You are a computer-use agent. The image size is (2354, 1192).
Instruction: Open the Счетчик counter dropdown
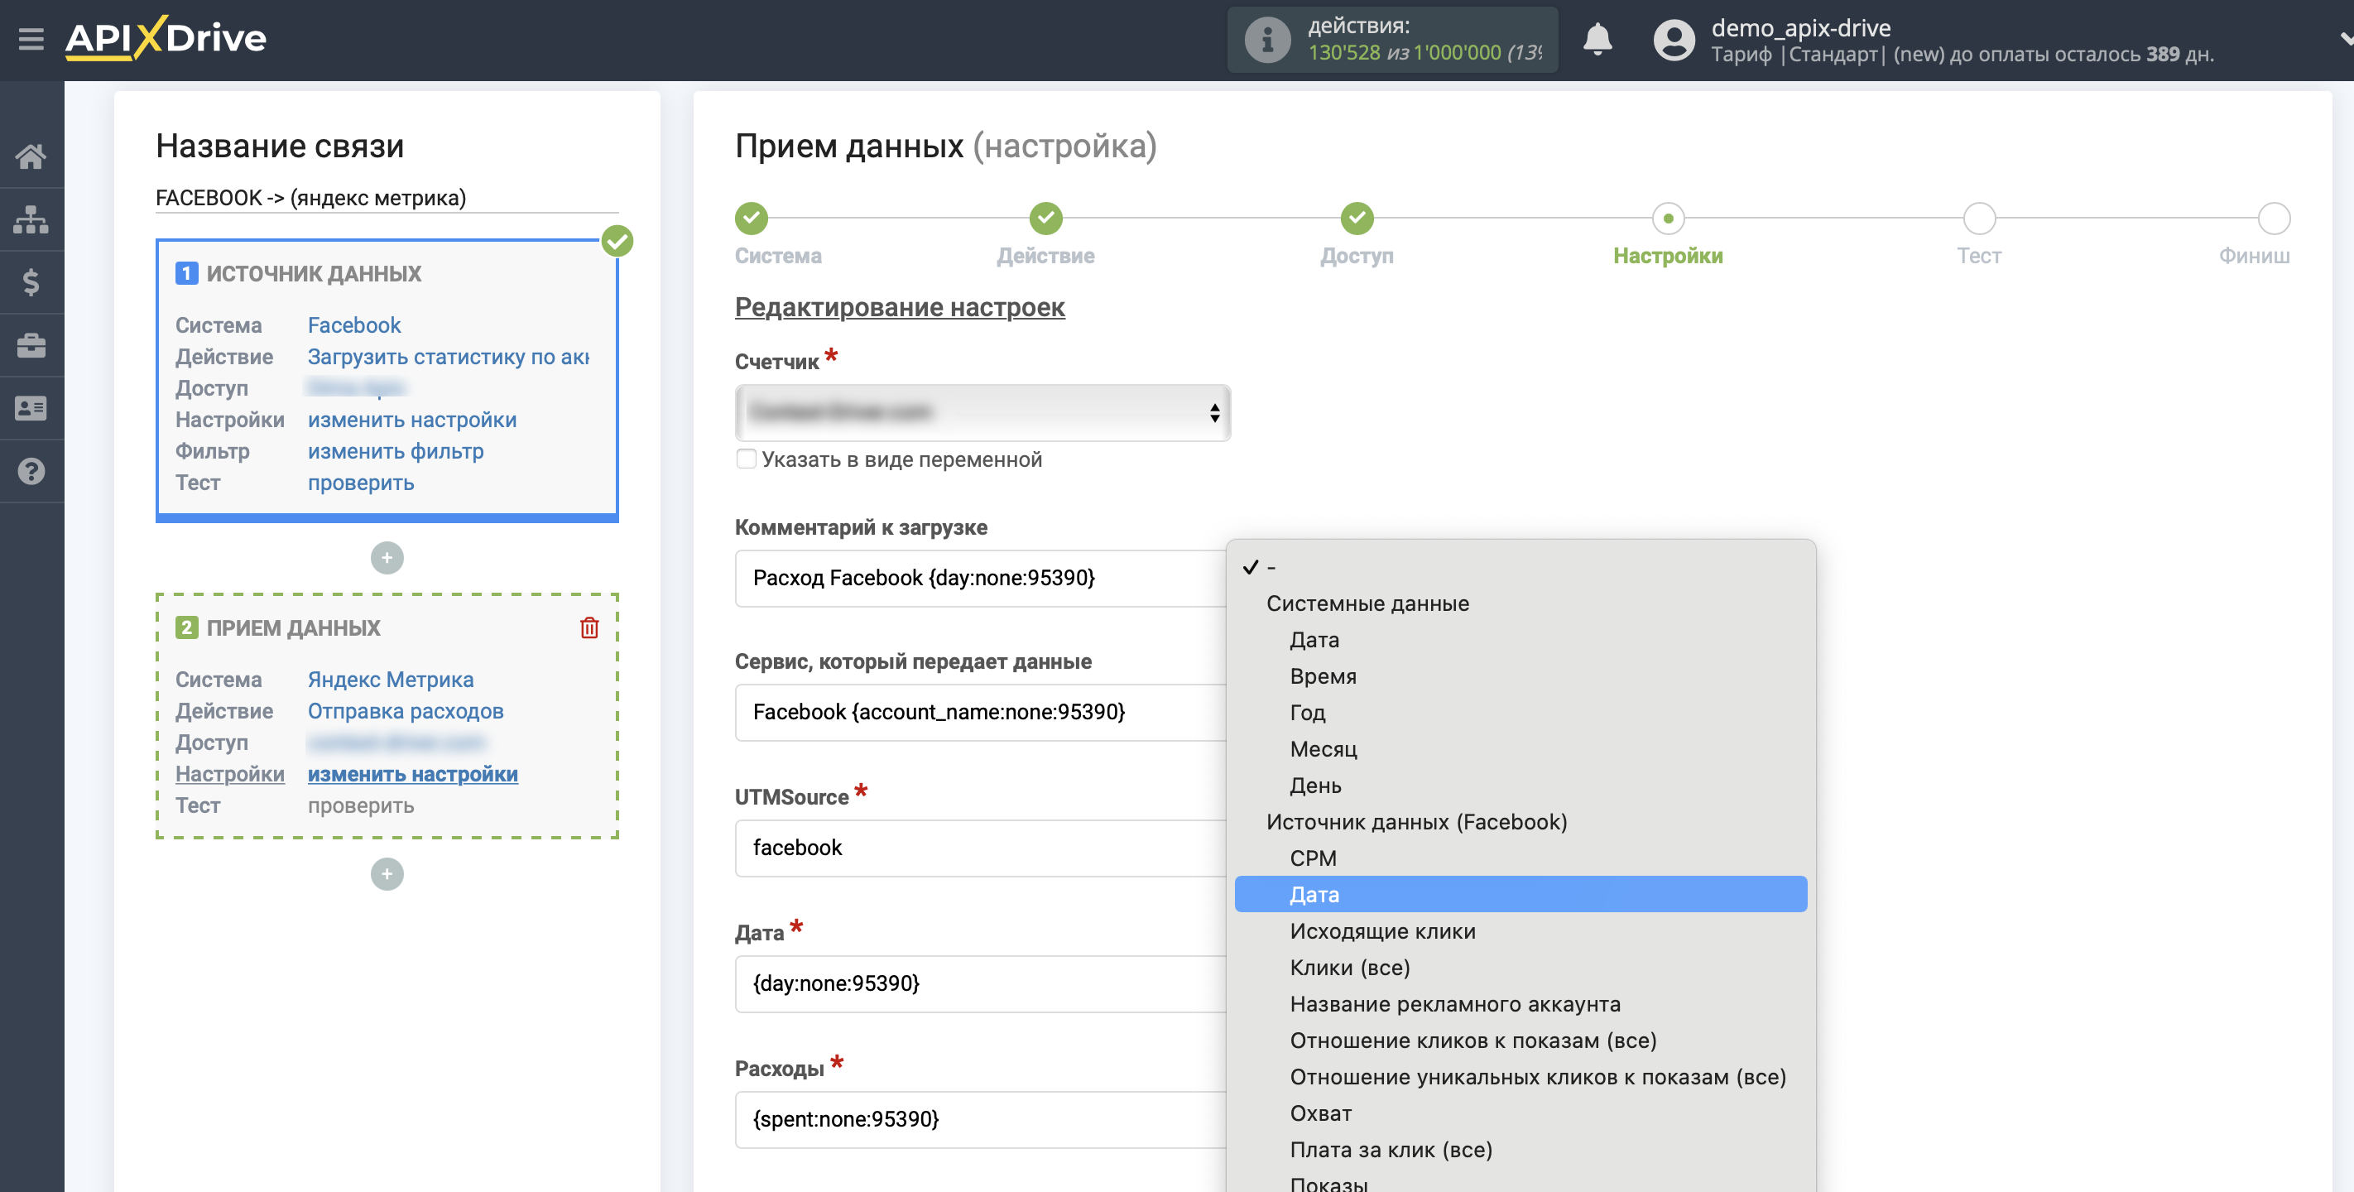tap(982, 412)
